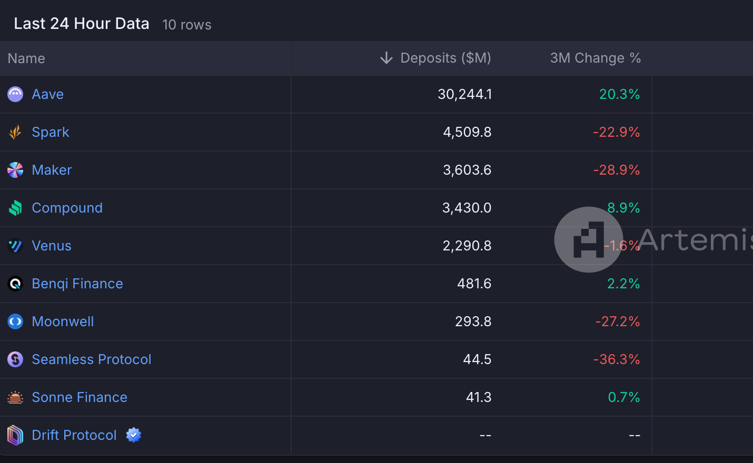
Task: Click the sort arrow beside Deposits ($M)
Action: [x=387, y=58]
